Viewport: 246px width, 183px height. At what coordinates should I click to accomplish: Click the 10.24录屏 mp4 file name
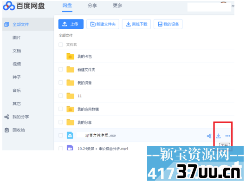(103, 149)
